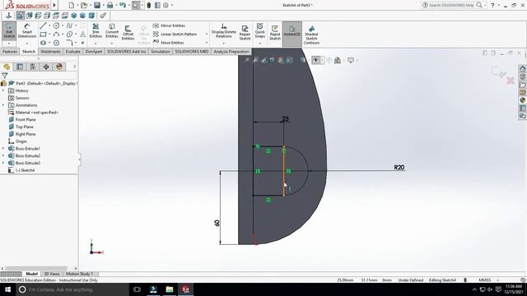The width and height of the screenshot is (527, 296).
Task: Click Move Entities command
Action: (x=169, y=43)
